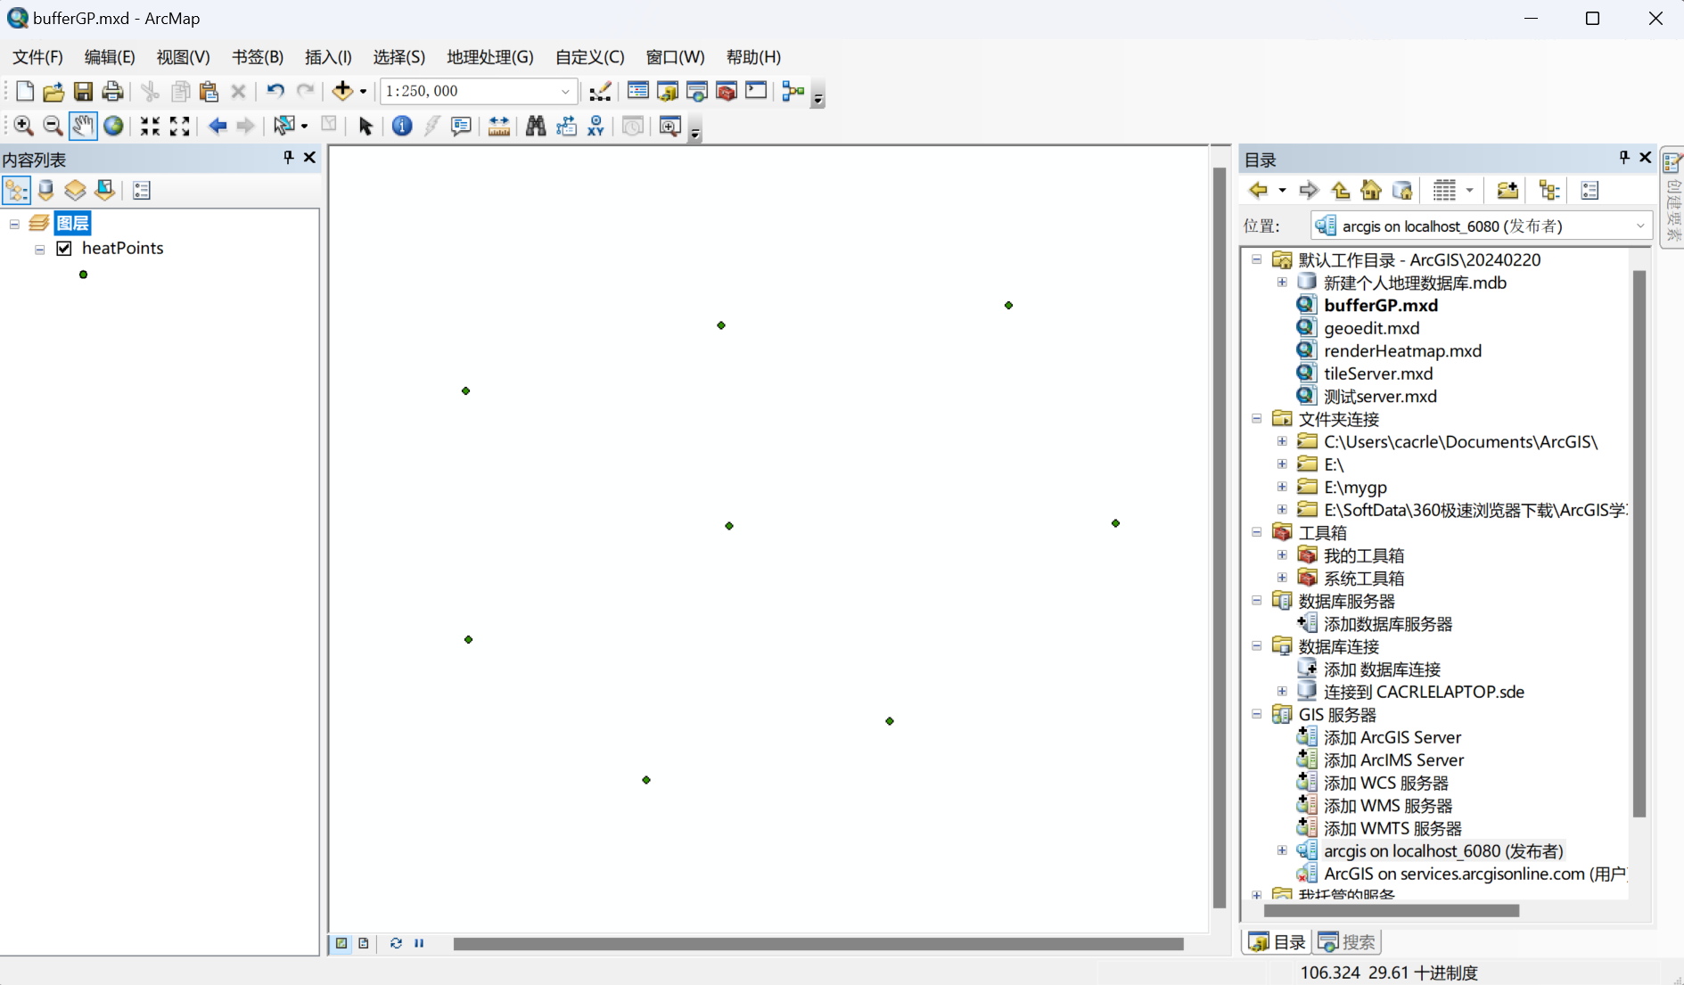Image resolution: width=1684 pixels, height=985 pixels.
Task: Activate the Zoom In tool
Action: 23,126
